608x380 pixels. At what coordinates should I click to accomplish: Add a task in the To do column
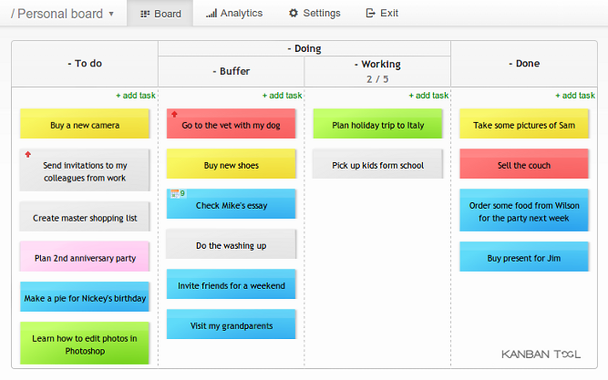click(x=135, y=95)
